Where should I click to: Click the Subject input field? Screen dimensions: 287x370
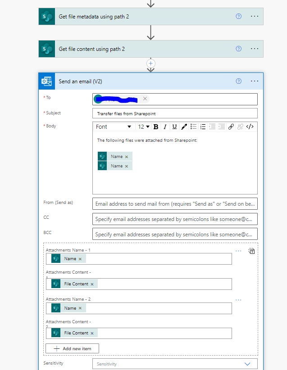click(x=175, y=113)
